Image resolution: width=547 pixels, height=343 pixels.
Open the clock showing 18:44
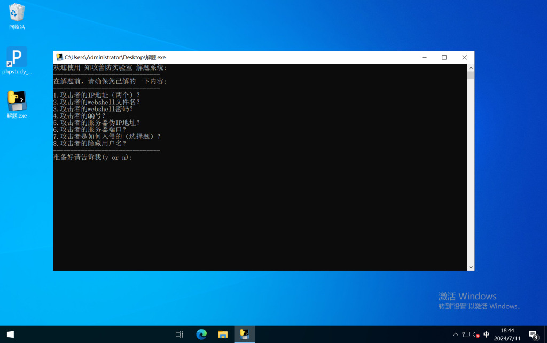click(x=507, y=334)
